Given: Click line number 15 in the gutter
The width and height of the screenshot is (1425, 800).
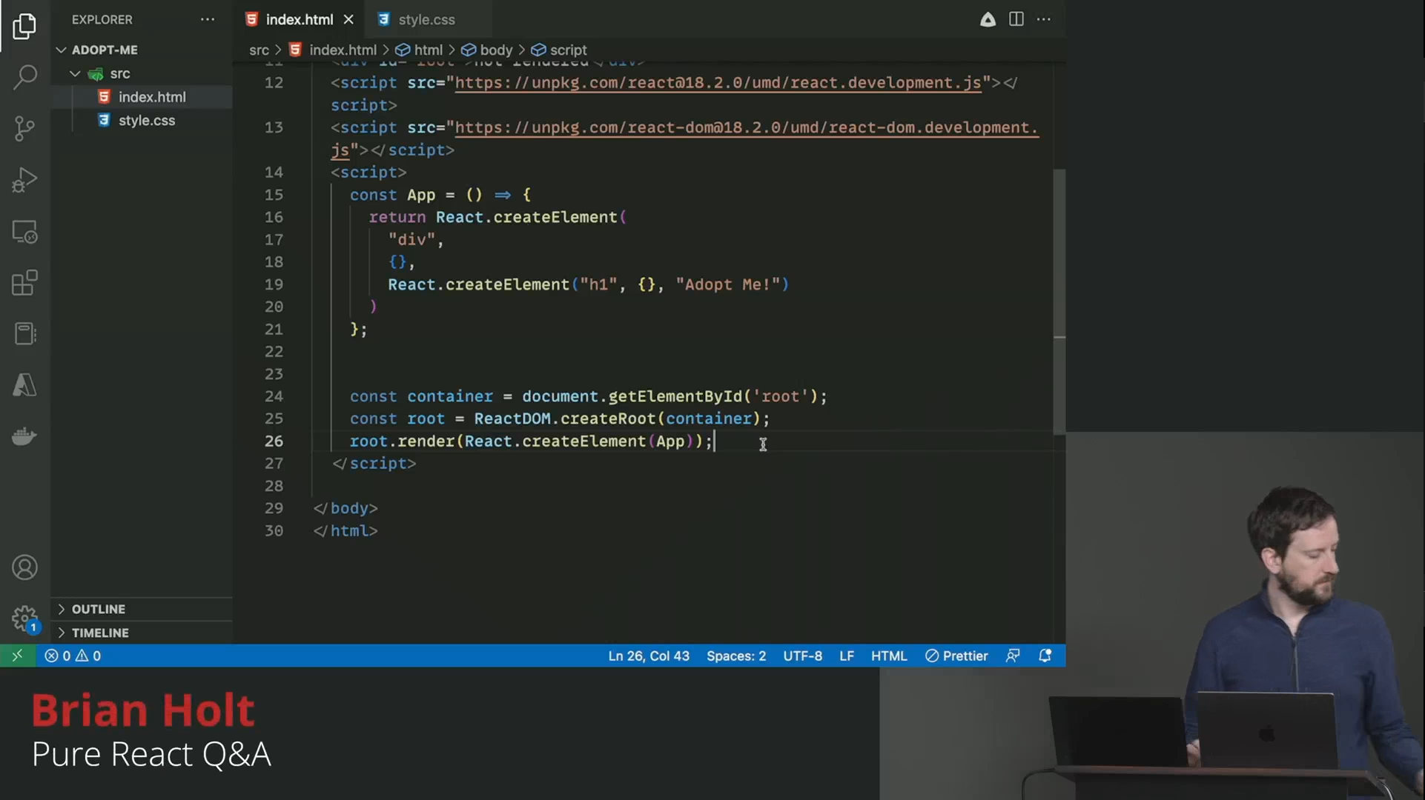Looking at the screenshot, I should point(274,195).
